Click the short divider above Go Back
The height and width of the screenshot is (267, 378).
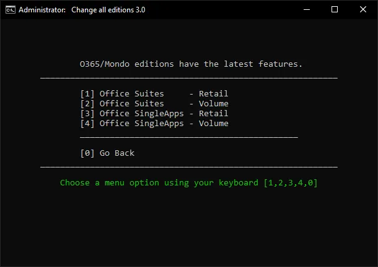click(x=189, y=137)
